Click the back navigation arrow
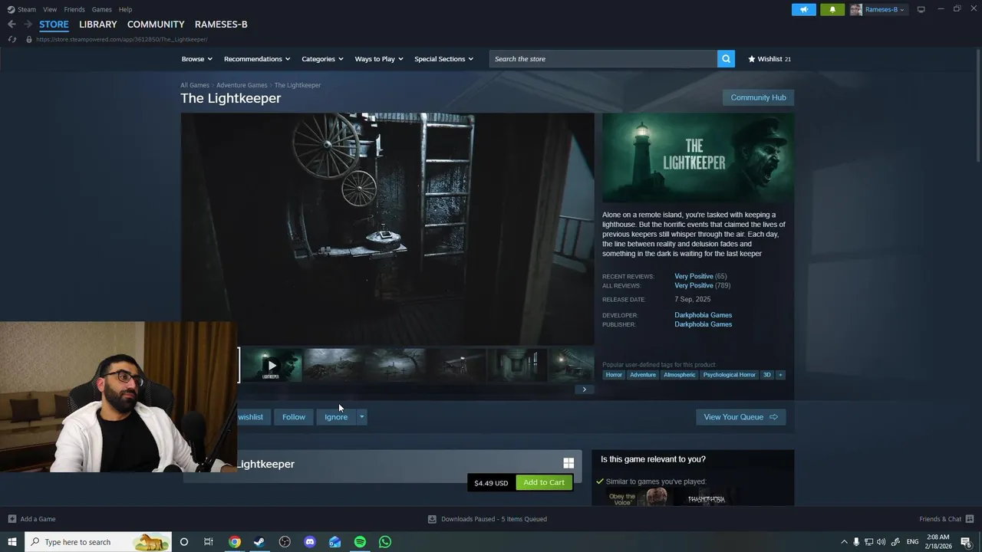Viewport: 982px width, 552px height. (x=12, y=25)
